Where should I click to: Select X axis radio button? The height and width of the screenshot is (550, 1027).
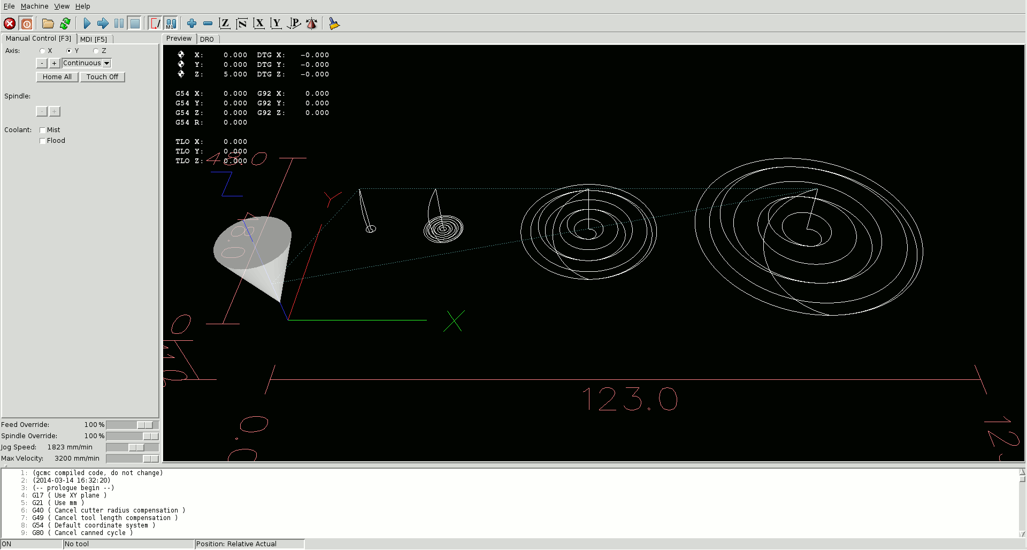click(42, 51)
